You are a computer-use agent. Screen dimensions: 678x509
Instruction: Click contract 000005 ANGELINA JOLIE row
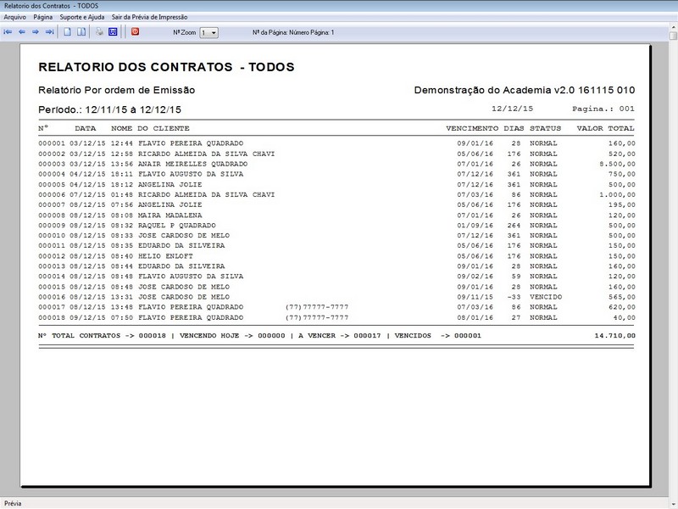tap(336, 184)
